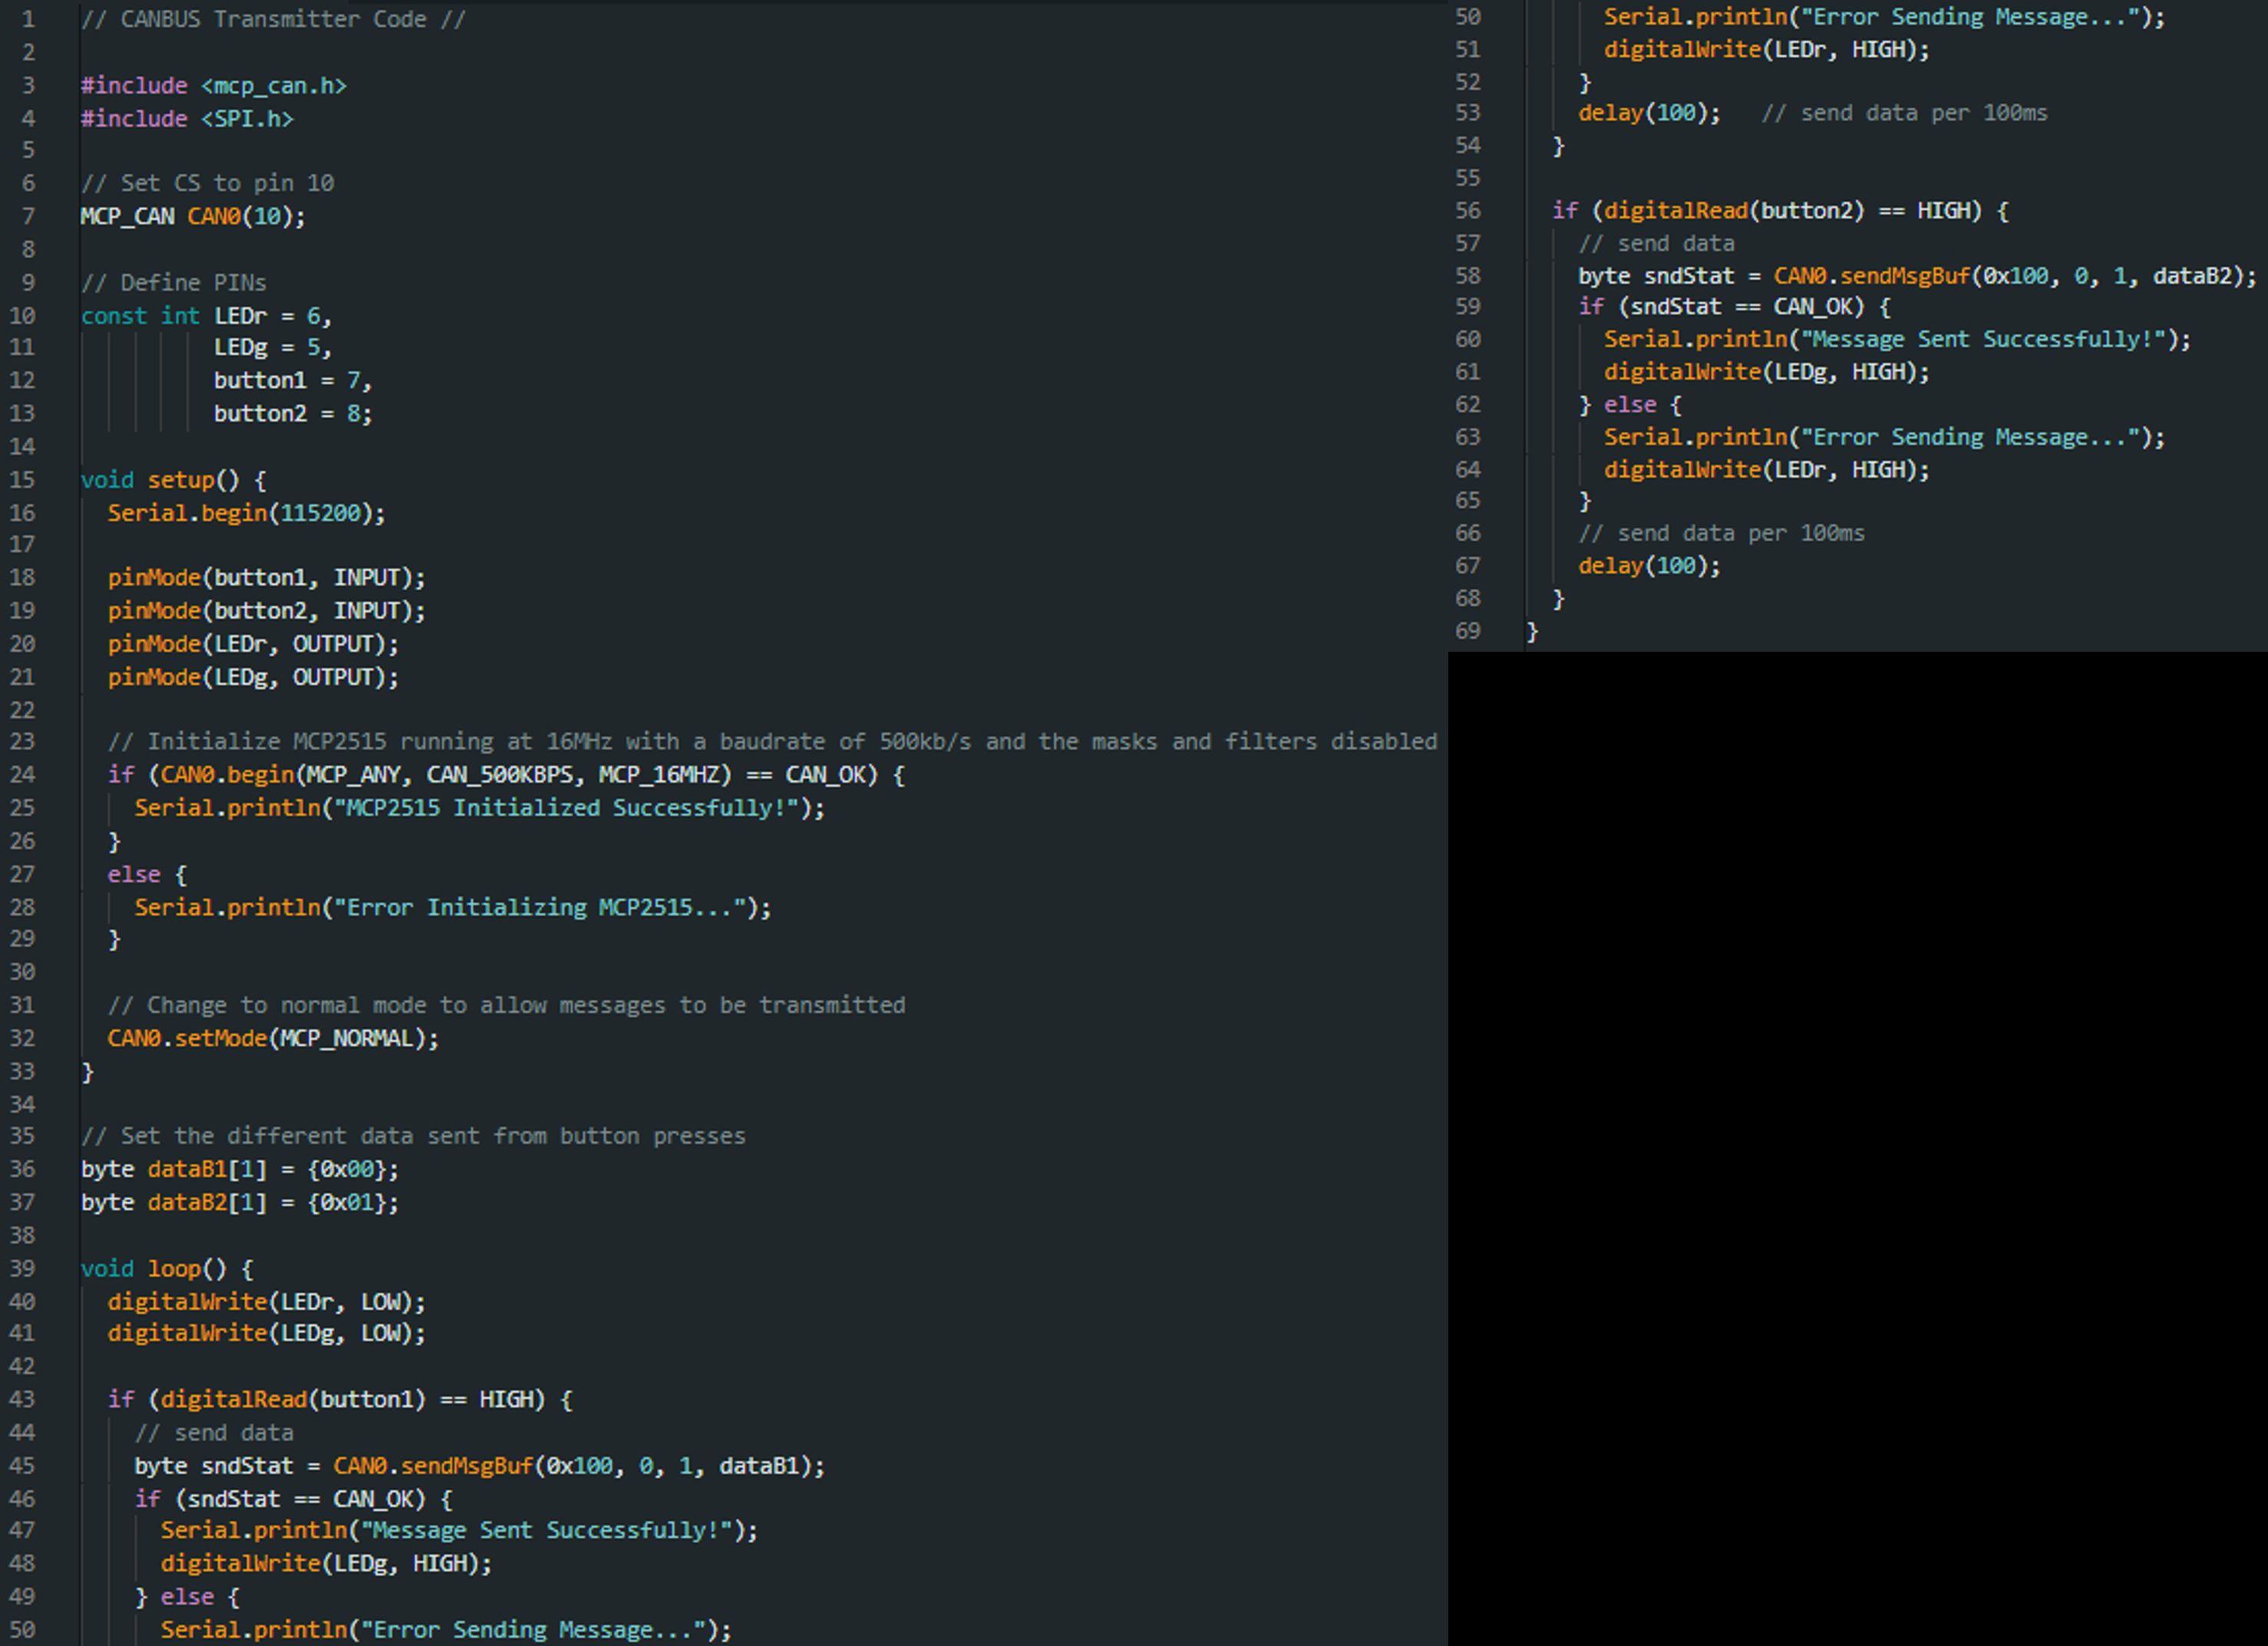Place cursor on mcp_can.h include line

coord(213,86)
